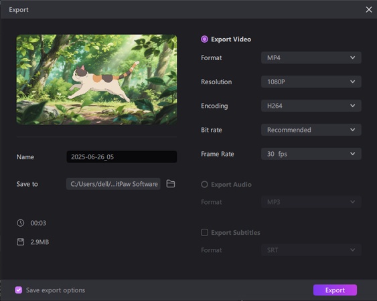
Task: Open the Resolution 1080P dropdown
Action: [x=311, y=82]
